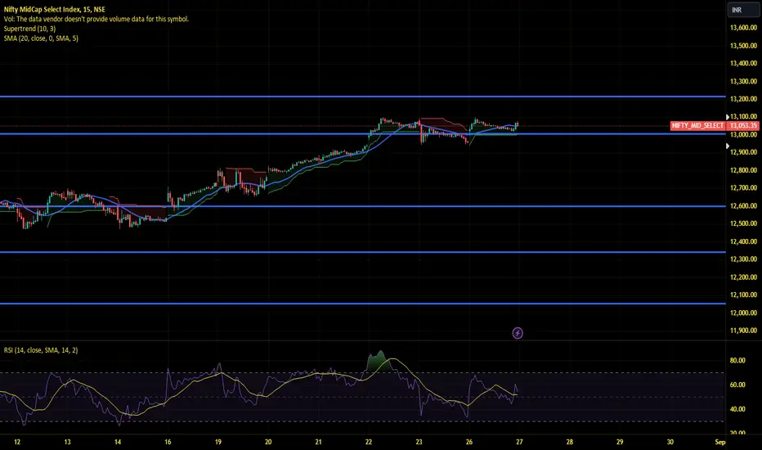Viewport: 762px width, 450px height.
Task: Click the 12,500.00 price axis label
Action: coord(743,224)
